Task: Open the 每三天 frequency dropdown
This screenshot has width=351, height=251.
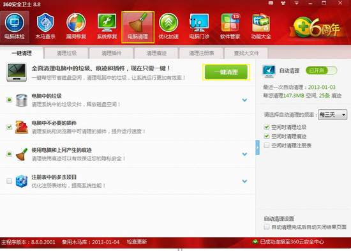Action: pos(332,115)
